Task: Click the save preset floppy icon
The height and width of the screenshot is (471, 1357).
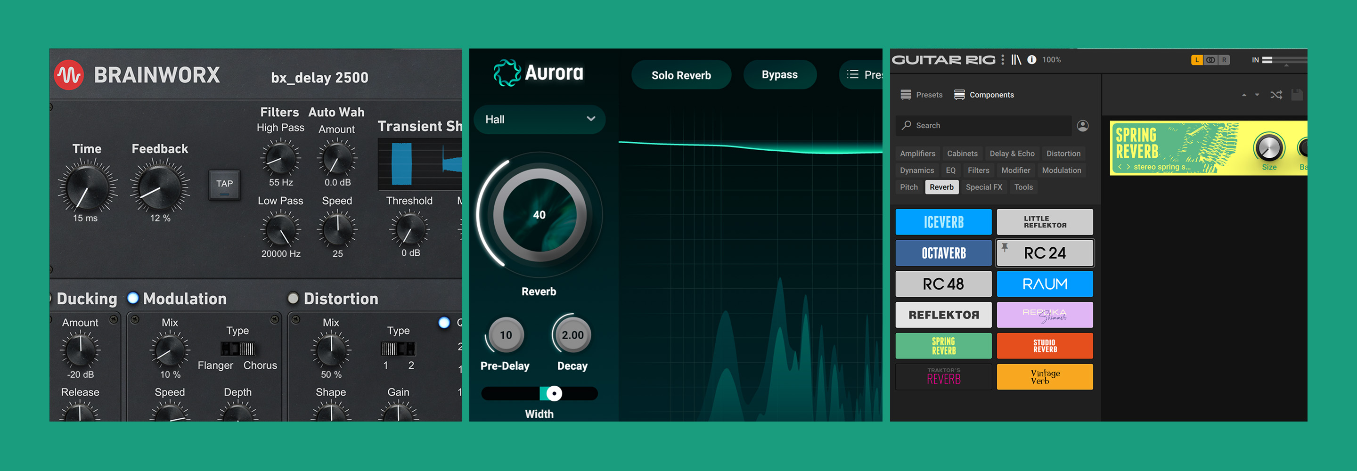Action: coord(1298,95)
